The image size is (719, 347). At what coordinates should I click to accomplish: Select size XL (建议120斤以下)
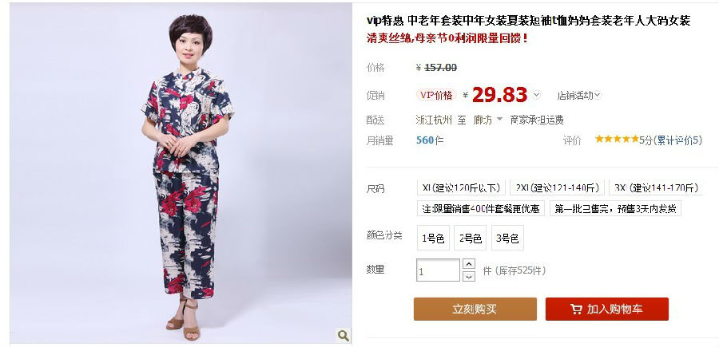coord(461,187)
